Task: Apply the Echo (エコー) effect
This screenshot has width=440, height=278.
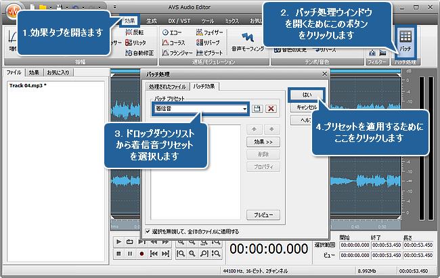Action: 171,32
